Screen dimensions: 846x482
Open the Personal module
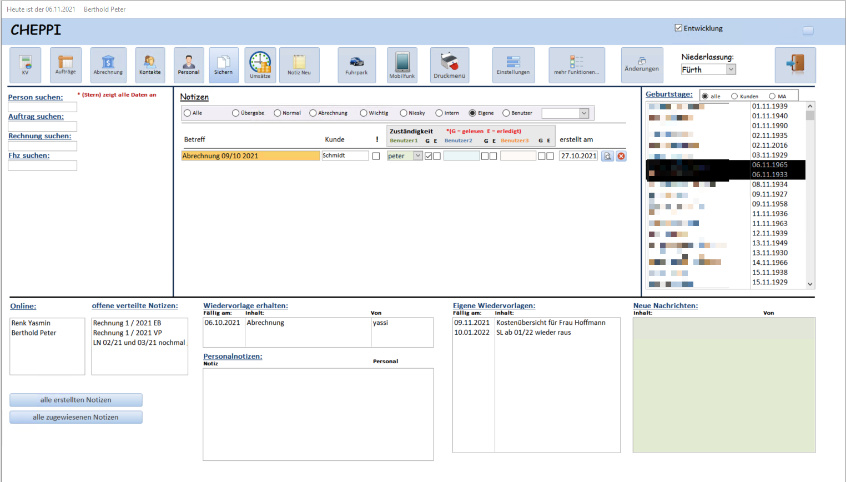(189, 65)
